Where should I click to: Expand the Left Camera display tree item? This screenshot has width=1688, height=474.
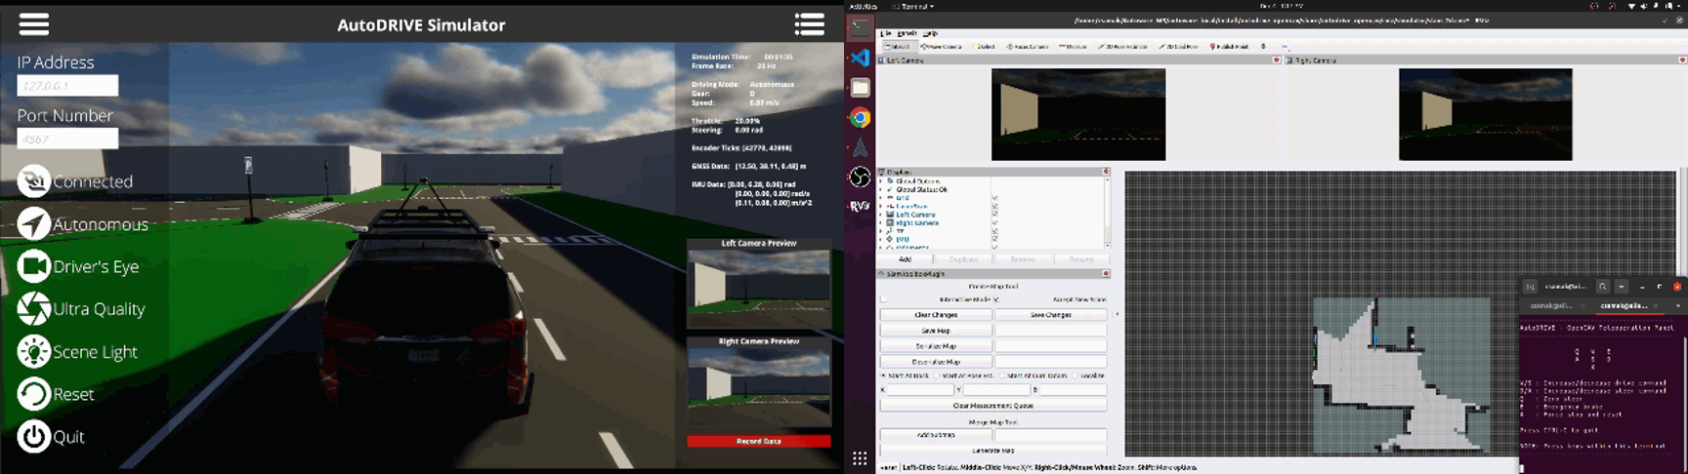click(880, 215)
